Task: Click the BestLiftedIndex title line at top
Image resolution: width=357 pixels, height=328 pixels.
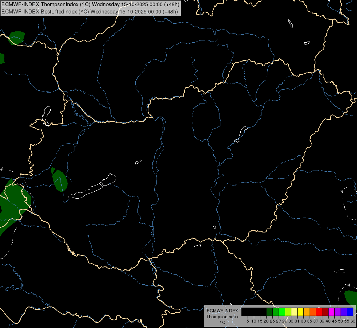Action: coord(89,12)
